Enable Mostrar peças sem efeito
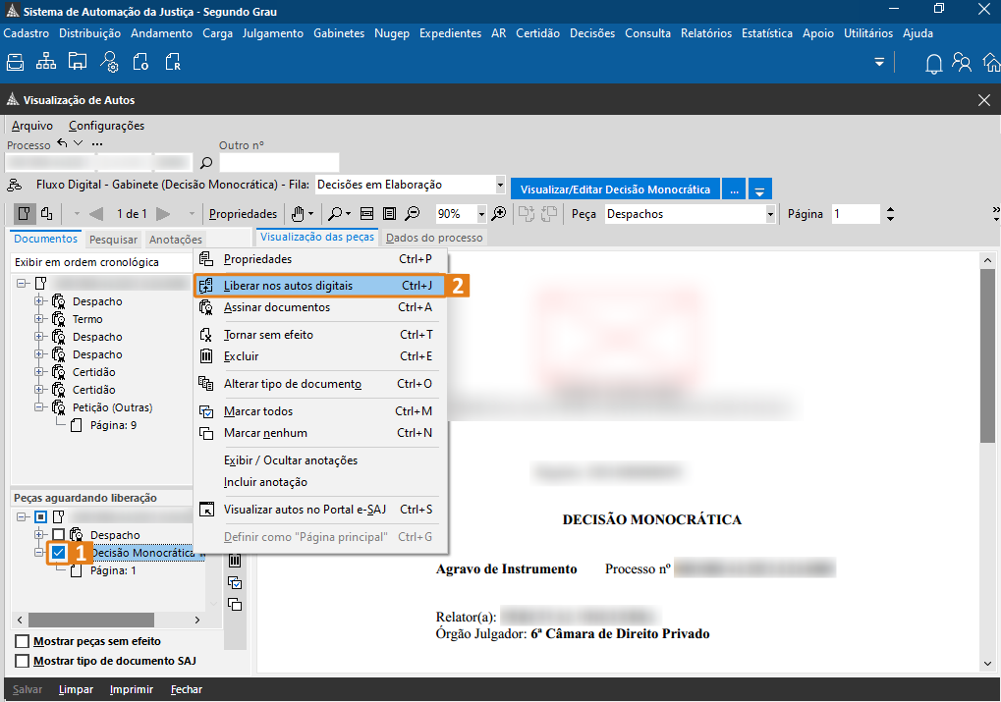 pos(23,641)
